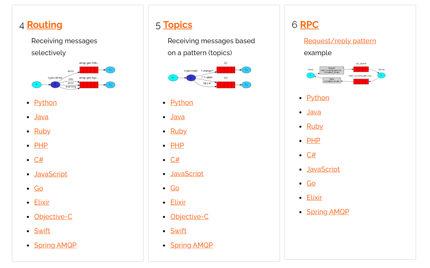430x268 pixels.
Task: Open Python tutorial under Routing
Action: 46,103
